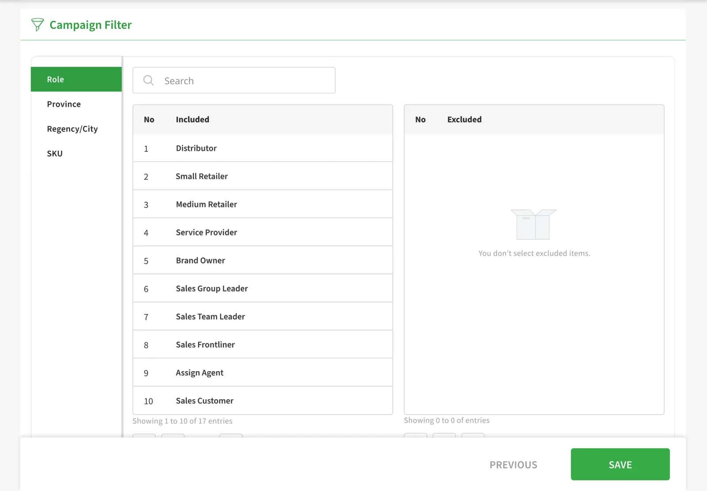Click the Campaign Filter heading
This screenshot has width=707, height=491.
coord(91,25)
